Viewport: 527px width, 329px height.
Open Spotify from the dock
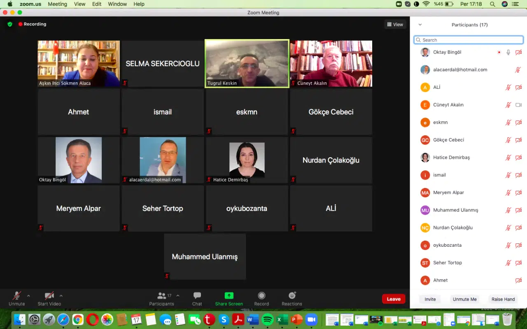coord(268,320)
